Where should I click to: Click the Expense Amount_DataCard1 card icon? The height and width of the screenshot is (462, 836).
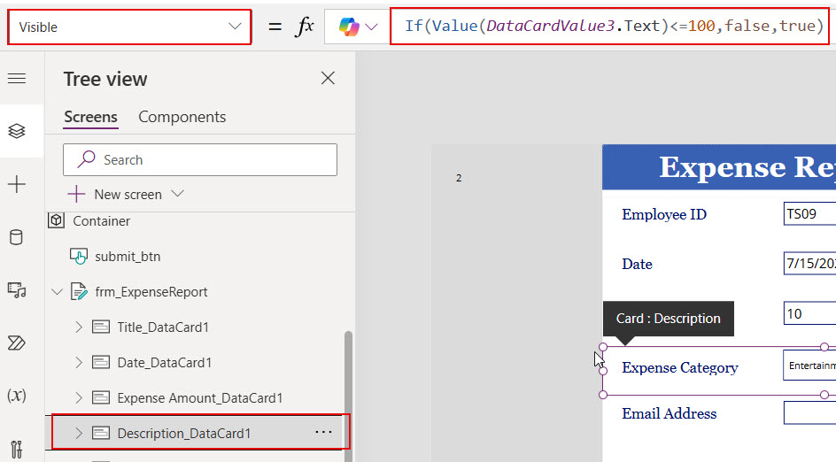(101, 398)
